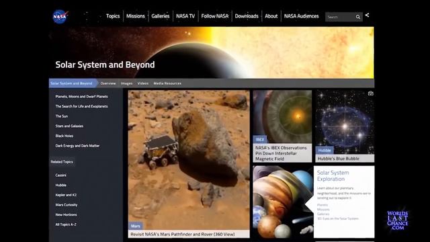Open Planets, Moons and Dwarf Planets link

click(81, 97)
